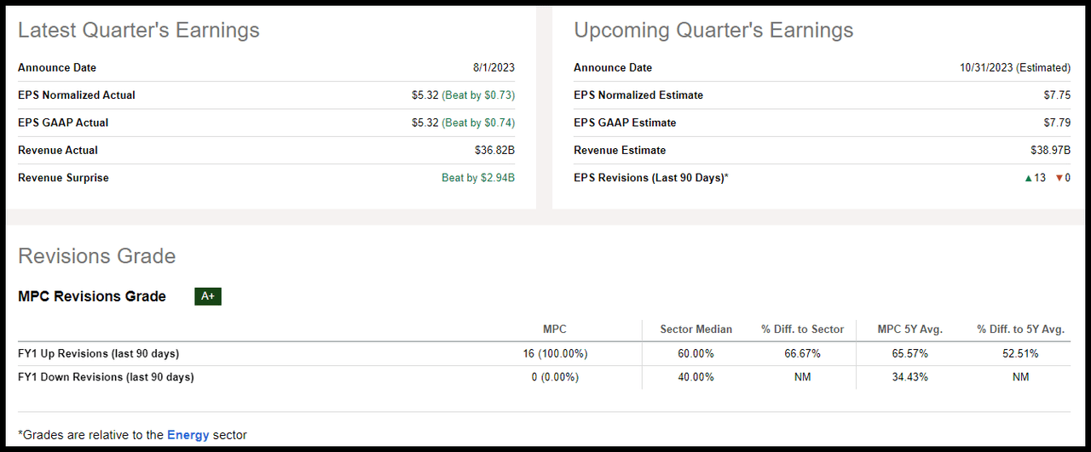Click the EPS Revisions (Last 90 Days) label

(651, 178)
